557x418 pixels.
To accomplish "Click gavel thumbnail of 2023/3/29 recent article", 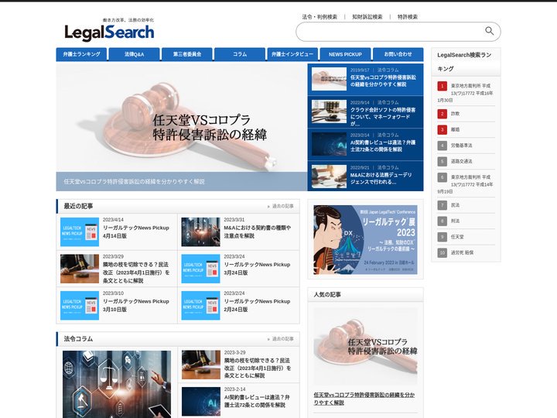I will click(x=80, y=269).
